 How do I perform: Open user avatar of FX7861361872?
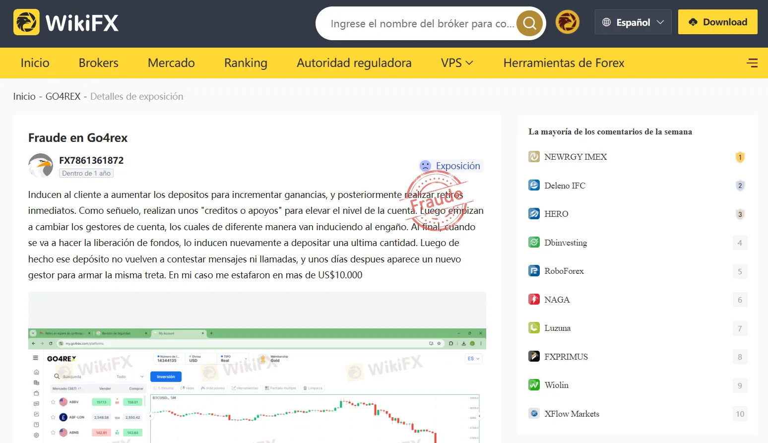[41, 166]
